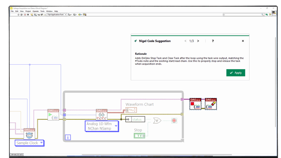The image size is (281, 158).
Task: Click the Run arrow in toolbar
Action: click(18, 15)
